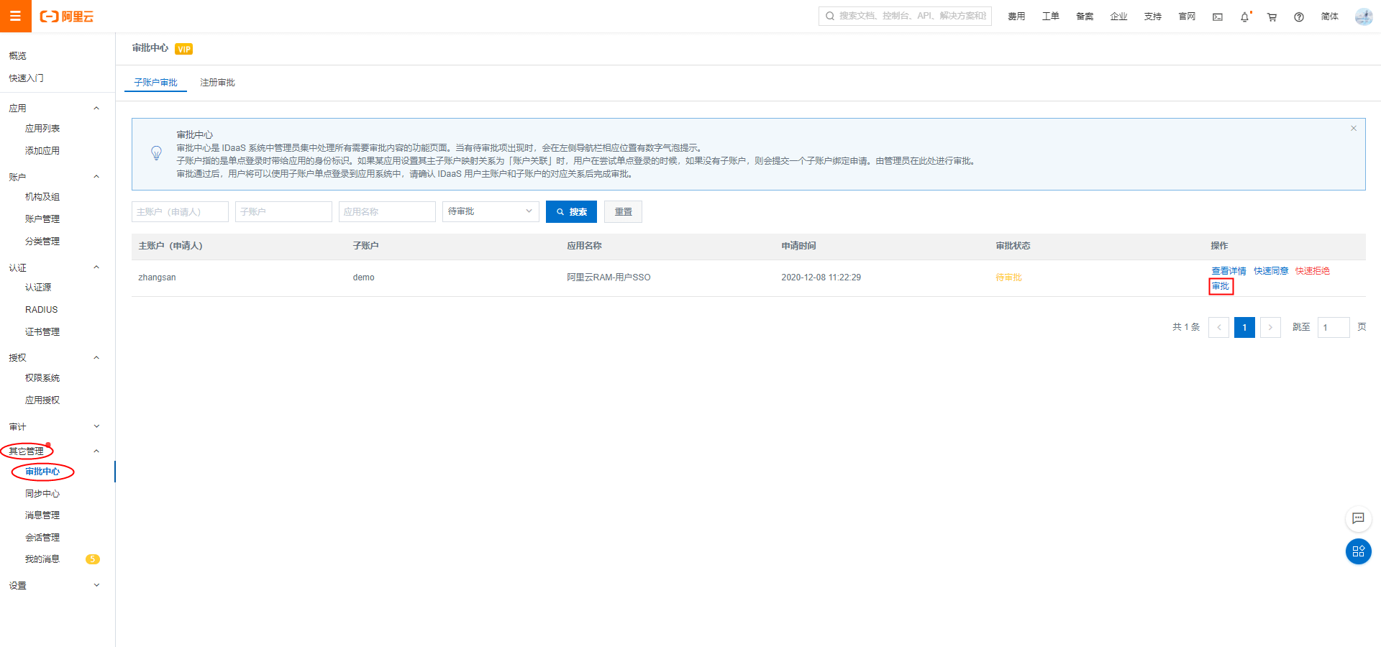Open the 费用 top menu
The image size is (1381, 647).
point(1016,17)
